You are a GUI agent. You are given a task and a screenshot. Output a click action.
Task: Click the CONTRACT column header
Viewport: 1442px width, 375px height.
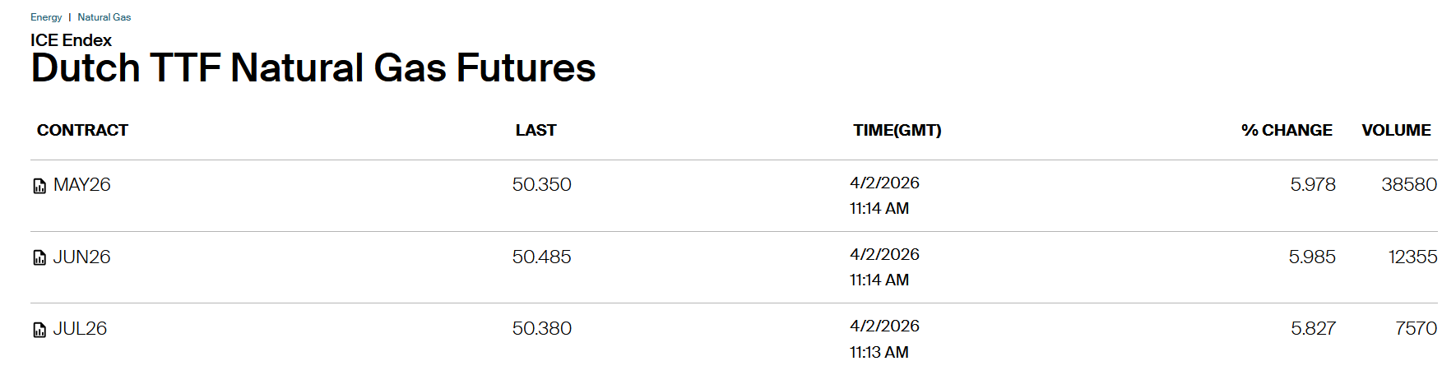click(x=82, y=130)
